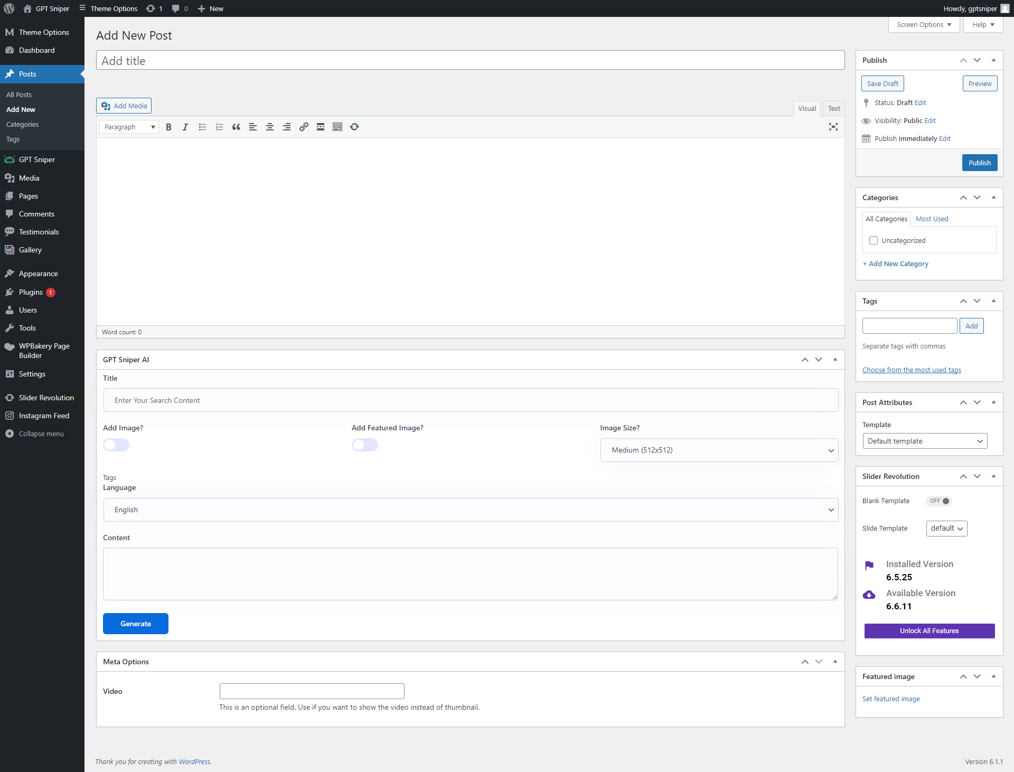Open Theme Options in admin bar
1014x772 pixels.
(108, 8)
